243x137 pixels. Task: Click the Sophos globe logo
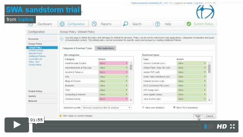205,12
